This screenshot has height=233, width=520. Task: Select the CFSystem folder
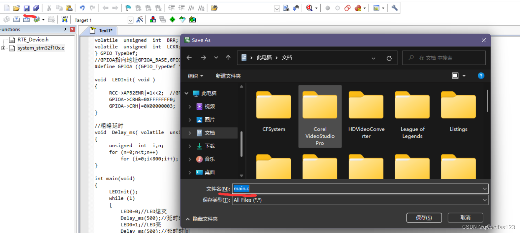point(274,112)
